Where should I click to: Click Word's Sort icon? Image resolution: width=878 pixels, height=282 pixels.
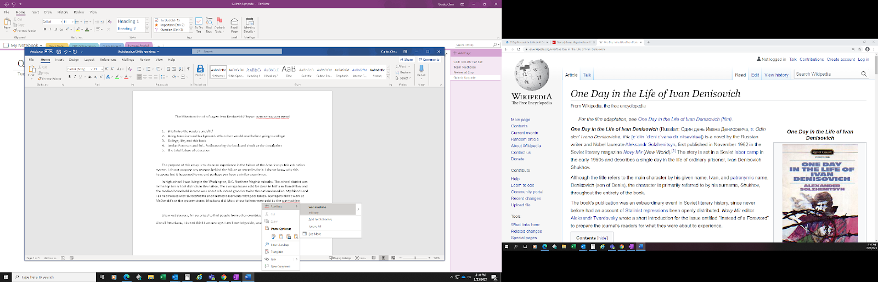click(182, 69)
